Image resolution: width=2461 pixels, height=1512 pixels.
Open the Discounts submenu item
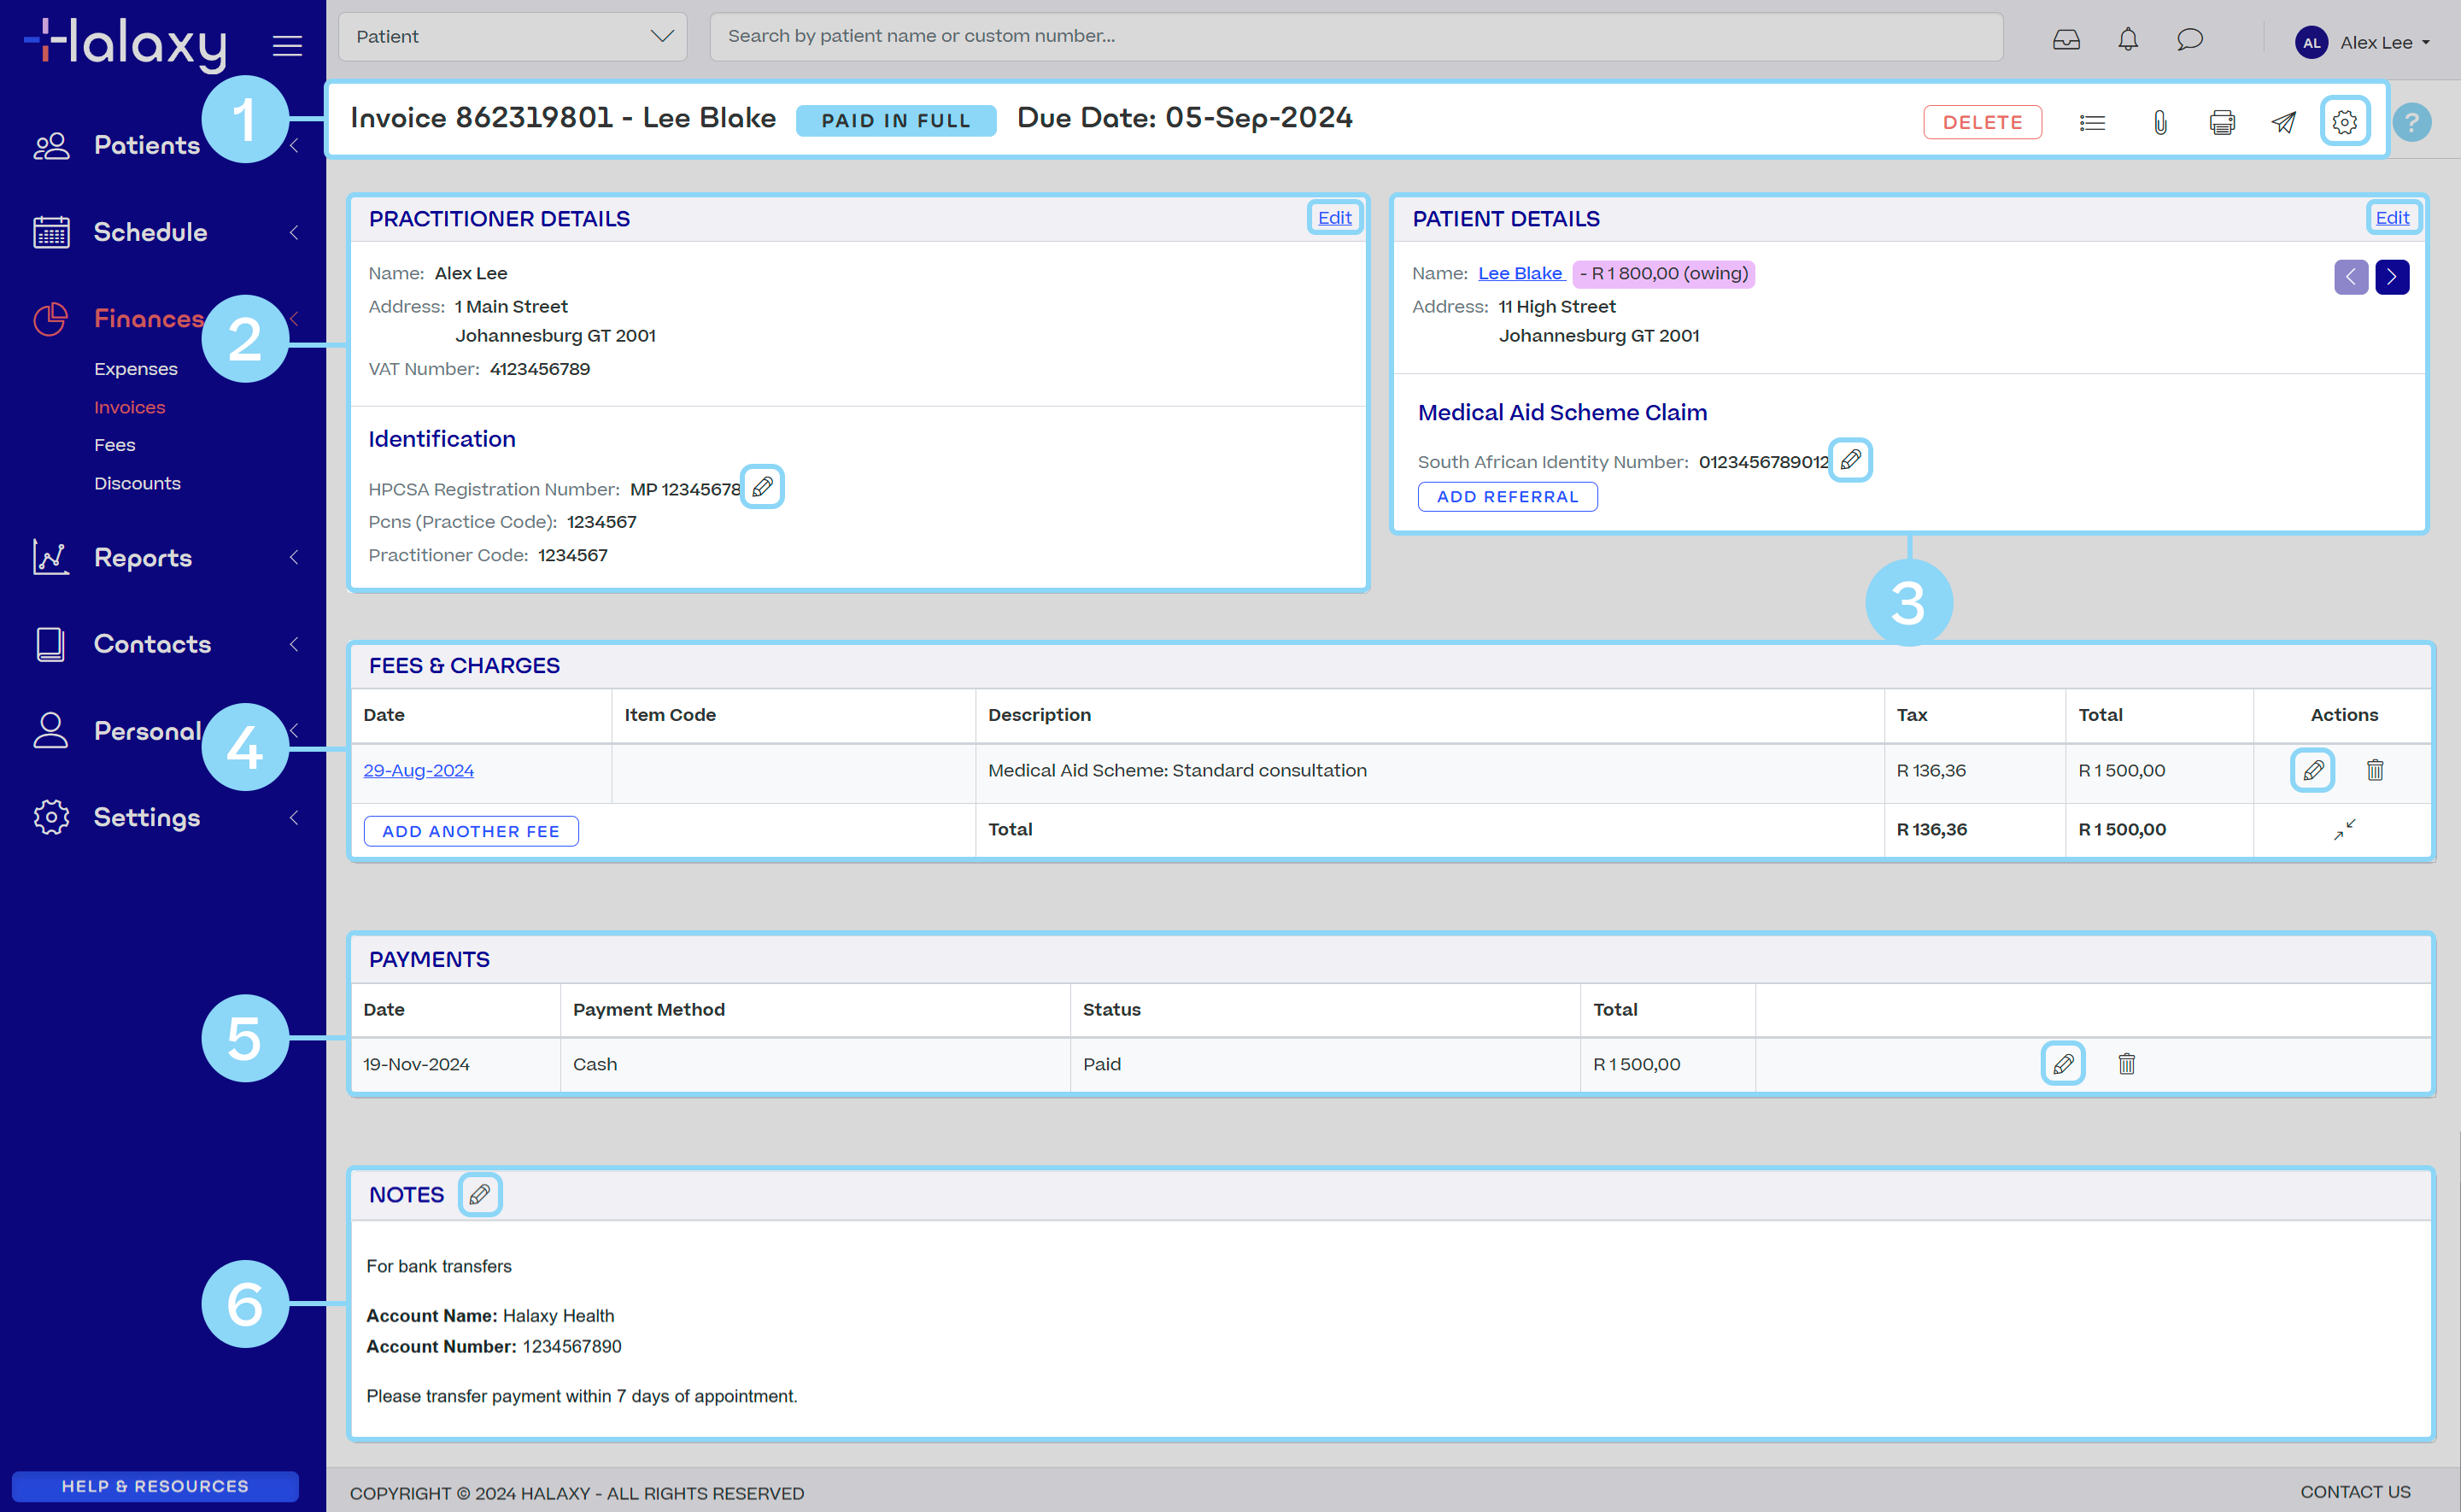click(x=138, y=483)
